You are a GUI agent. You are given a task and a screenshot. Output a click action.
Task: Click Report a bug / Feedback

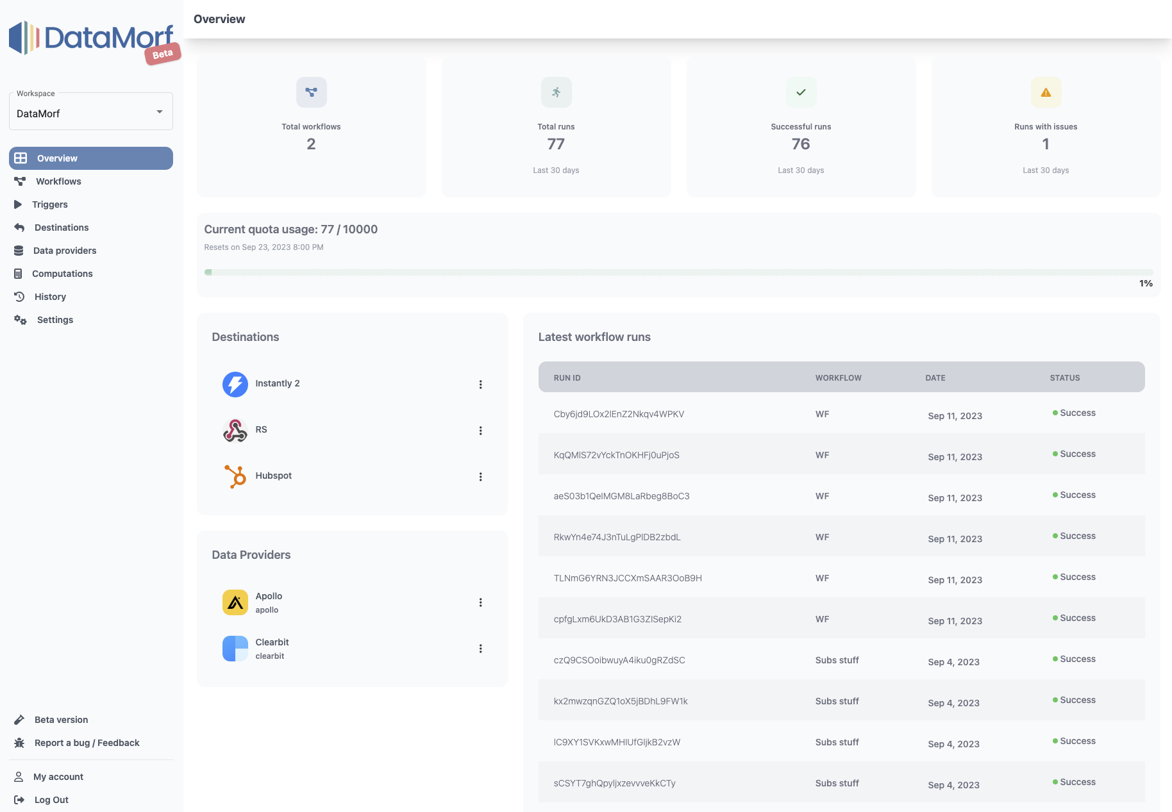(x=91, y=743)
